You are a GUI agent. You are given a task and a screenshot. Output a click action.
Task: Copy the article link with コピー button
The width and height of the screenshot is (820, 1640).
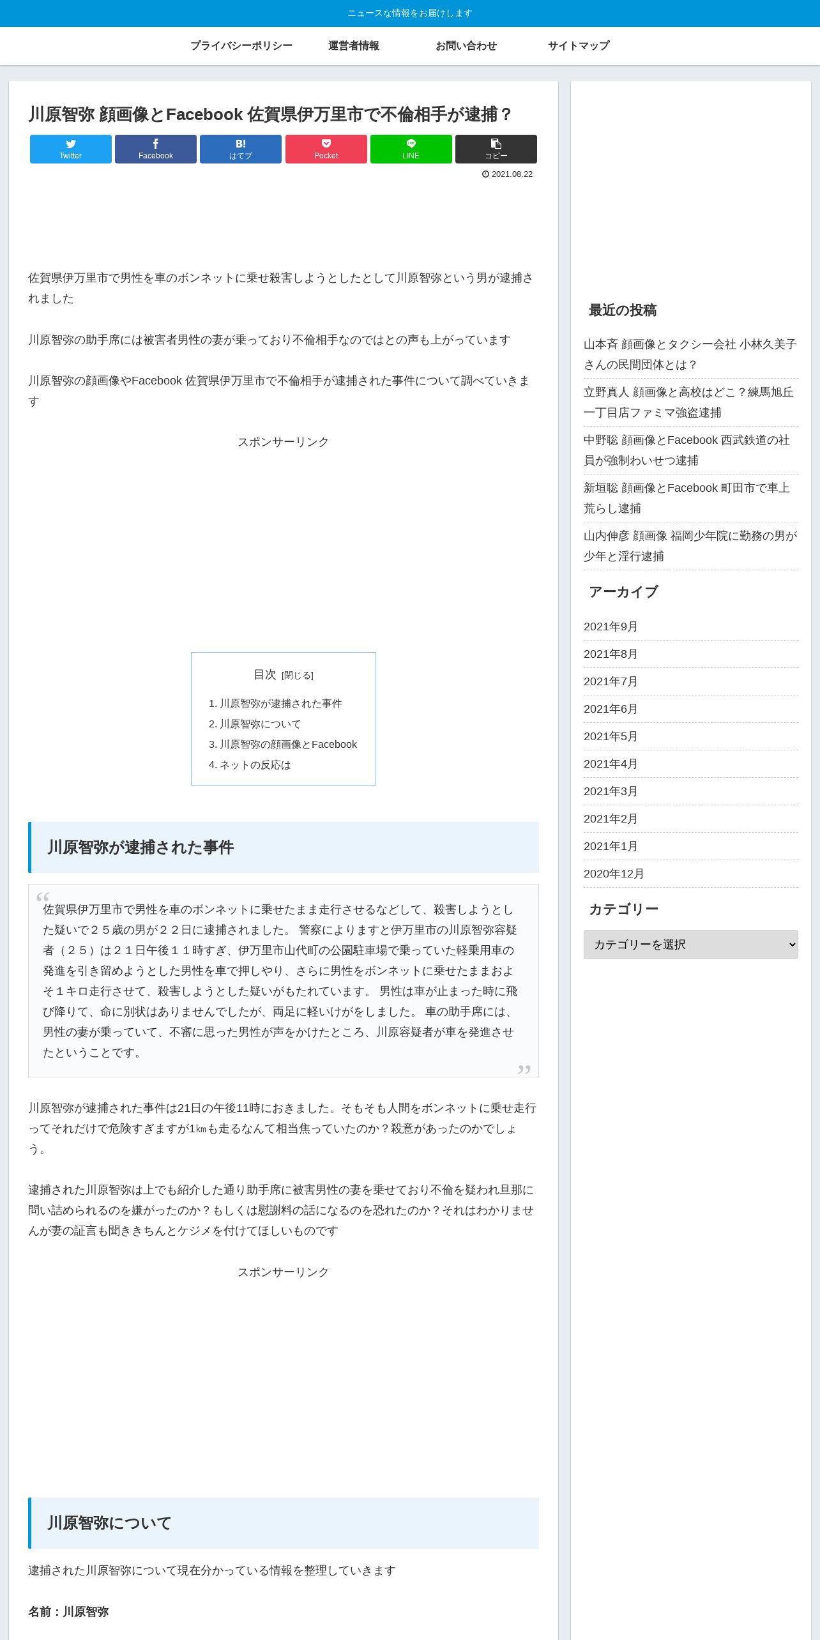496,149
